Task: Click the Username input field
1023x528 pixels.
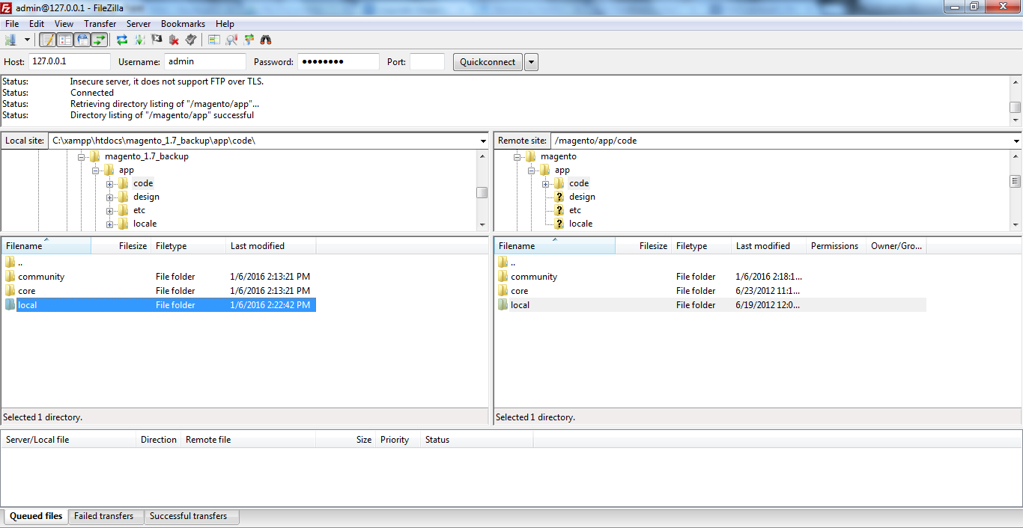Action: coord(205,62)
